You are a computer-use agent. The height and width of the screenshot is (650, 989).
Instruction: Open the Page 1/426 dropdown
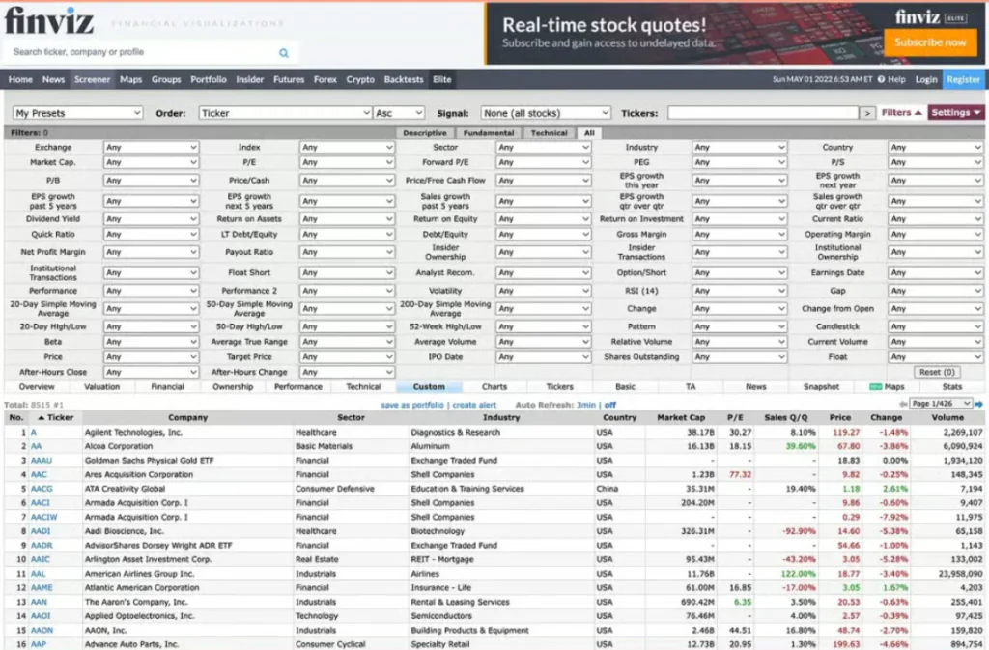click(941, 404)
